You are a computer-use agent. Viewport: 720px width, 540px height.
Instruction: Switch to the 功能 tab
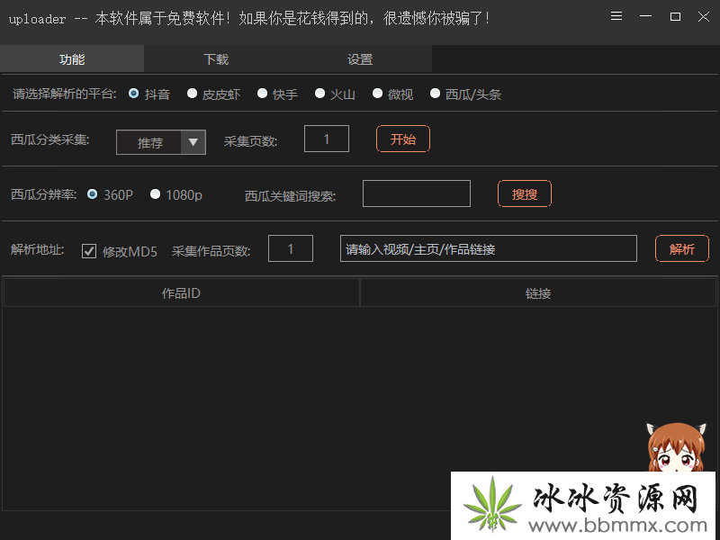pyautogui.click(x=72, y=59)
